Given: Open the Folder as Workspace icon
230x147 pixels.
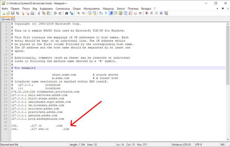Looking at the screenshot, I should [x=135, y=13].
